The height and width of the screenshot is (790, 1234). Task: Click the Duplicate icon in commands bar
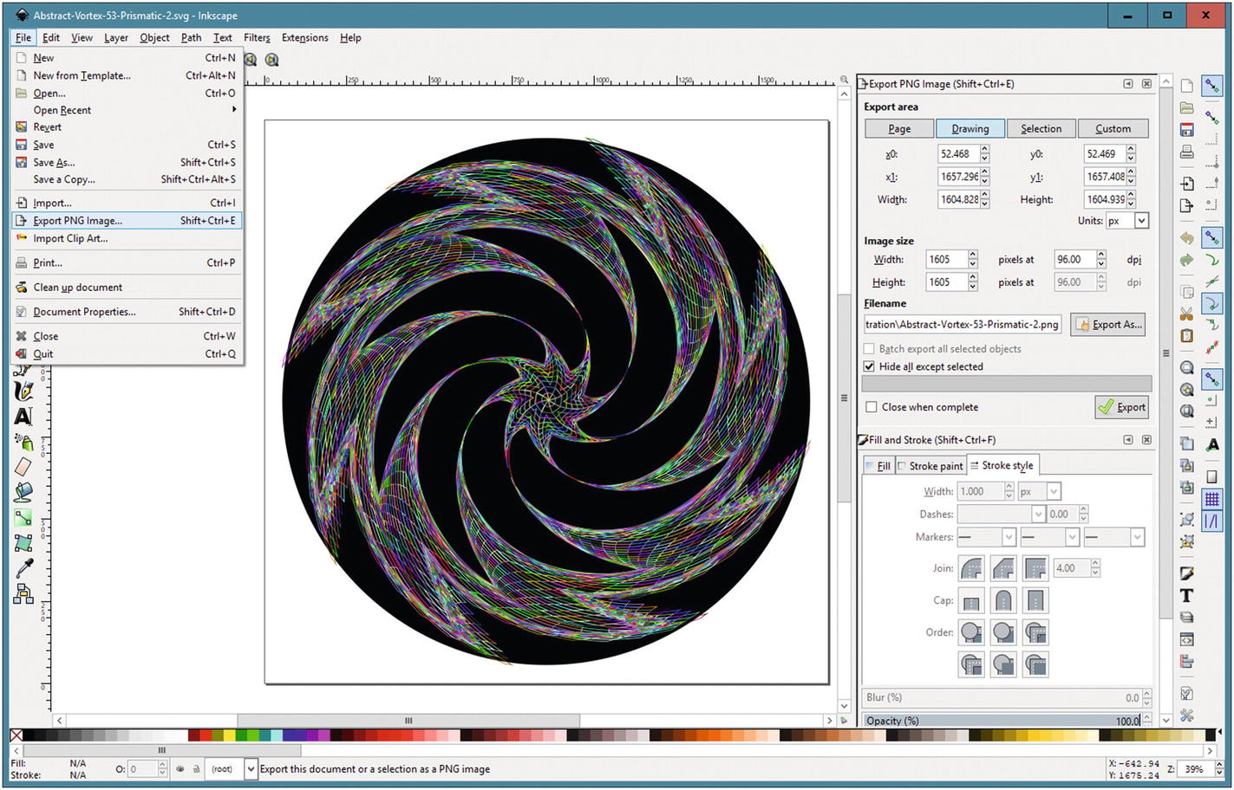pyautogui.click(x=1187, y=444)
